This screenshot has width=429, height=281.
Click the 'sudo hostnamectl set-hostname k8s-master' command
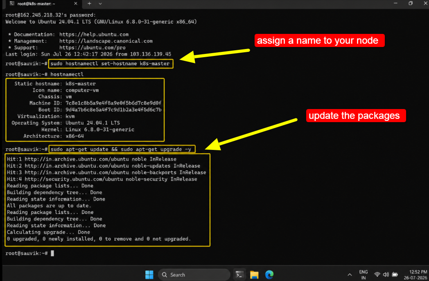pyautogui.click(x=110, y=64)
